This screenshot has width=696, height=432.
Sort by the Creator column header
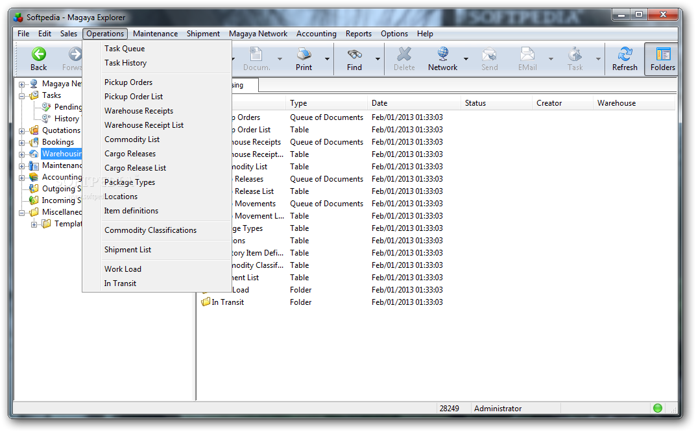pyautogui.click(x=562, y=103)
